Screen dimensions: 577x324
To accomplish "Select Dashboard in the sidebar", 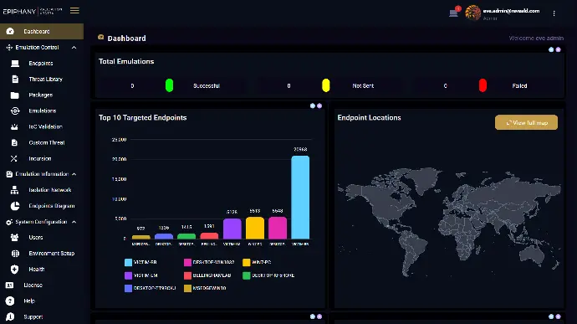I will (x=42, y=31).
